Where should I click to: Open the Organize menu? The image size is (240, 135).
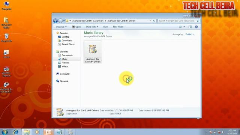61,27
